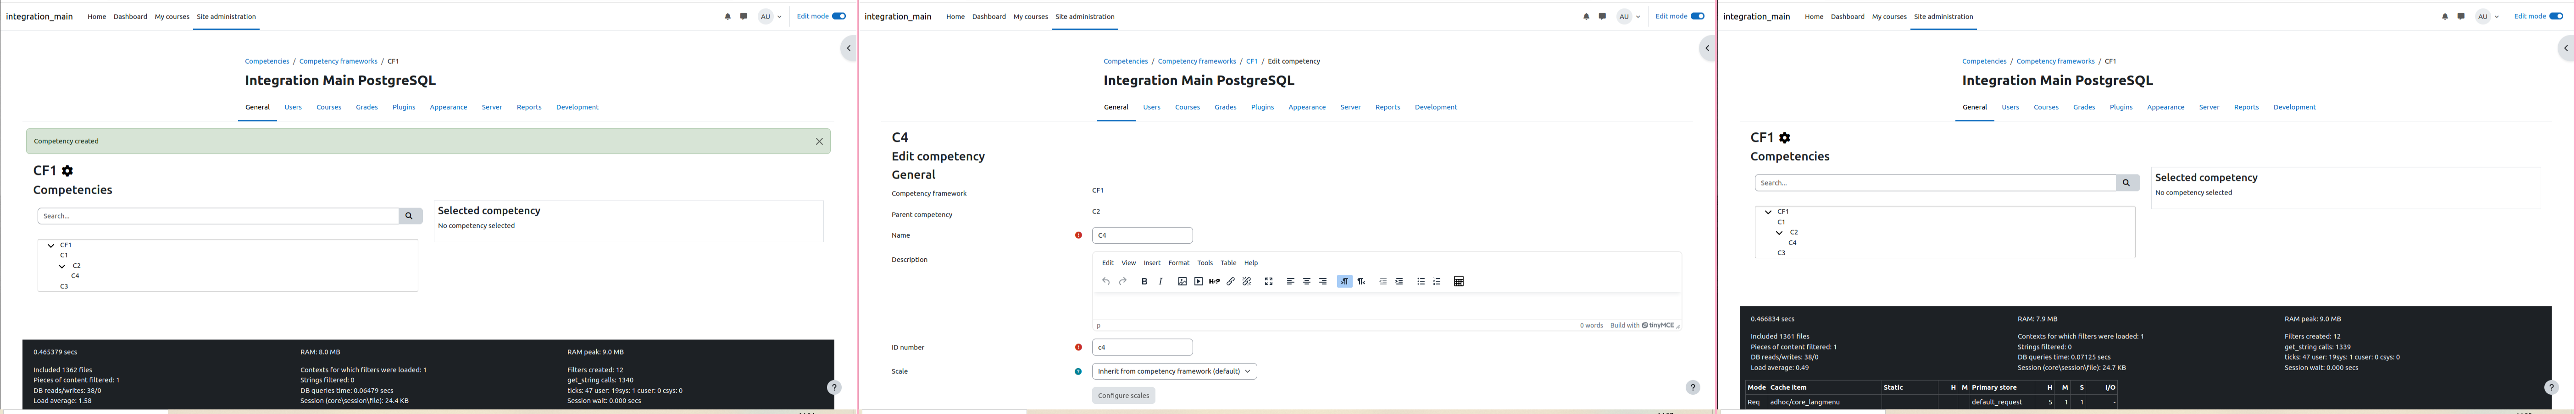The height and width of the screenshot is (414, 2576).
Task: Click search button in right window
Action: (2127, 183)
